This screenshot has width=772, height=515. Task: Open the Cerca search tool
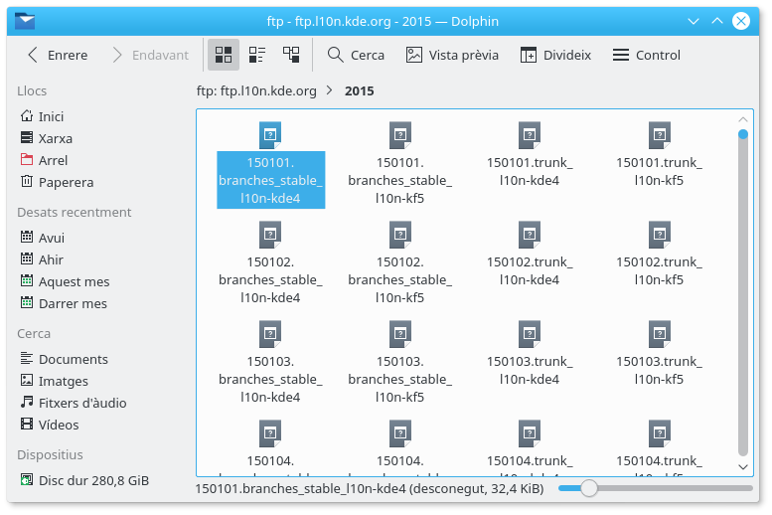click(x=356, y=55)
